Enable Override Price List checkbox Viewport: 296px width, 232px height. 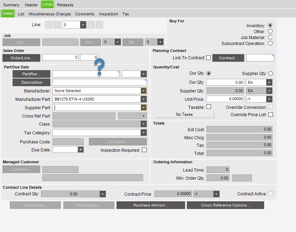[x=270, y=114]
